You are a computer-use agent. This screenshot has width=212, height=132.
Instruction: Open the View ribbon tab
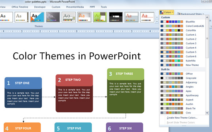click(3, 7)
